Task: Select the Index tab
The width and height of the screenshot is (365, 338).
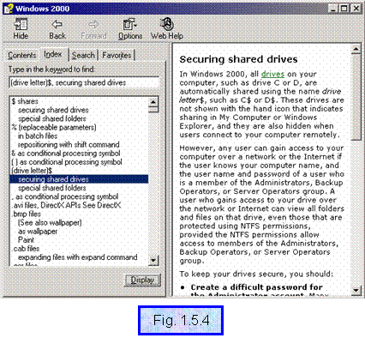Action: 53,54
